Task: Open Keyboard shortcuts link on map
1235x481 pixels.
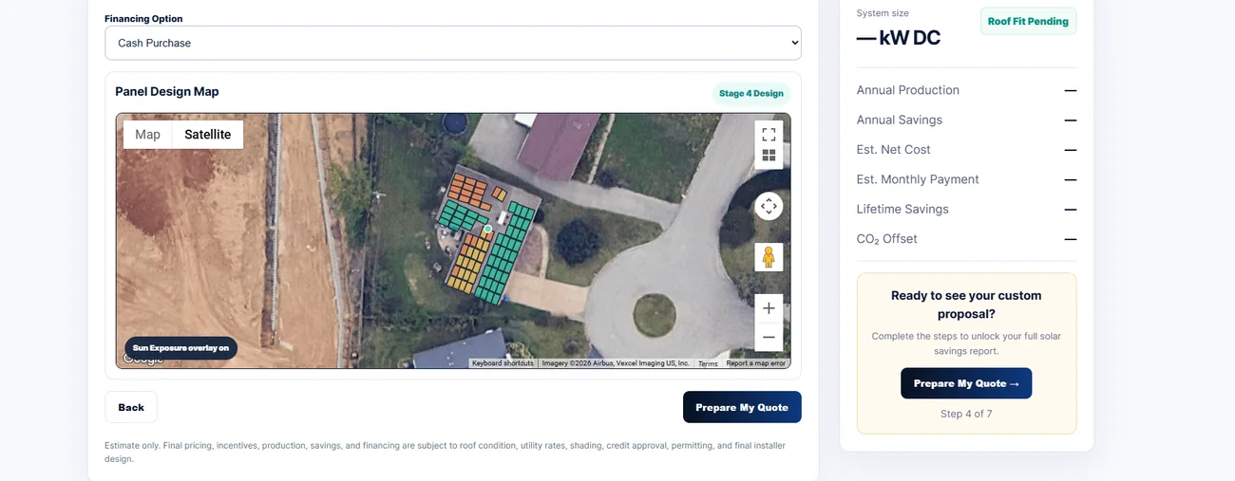Action: (x=503, y=363)
